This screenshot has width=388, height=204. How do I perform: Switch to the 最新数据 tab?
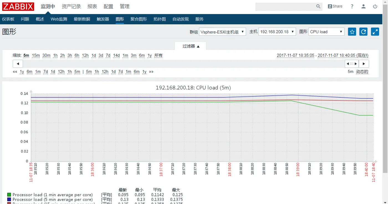click(82, 19)
